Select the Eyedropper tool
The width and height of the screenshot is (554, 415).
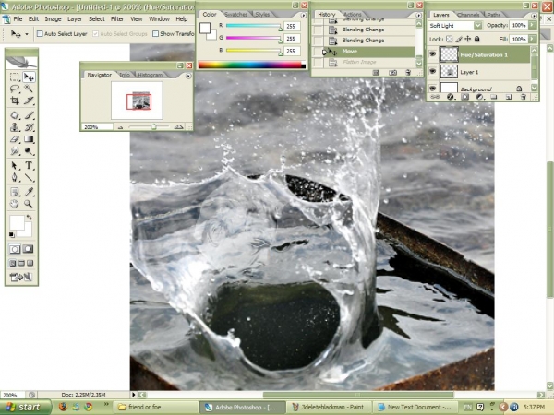tap(29, 192)
